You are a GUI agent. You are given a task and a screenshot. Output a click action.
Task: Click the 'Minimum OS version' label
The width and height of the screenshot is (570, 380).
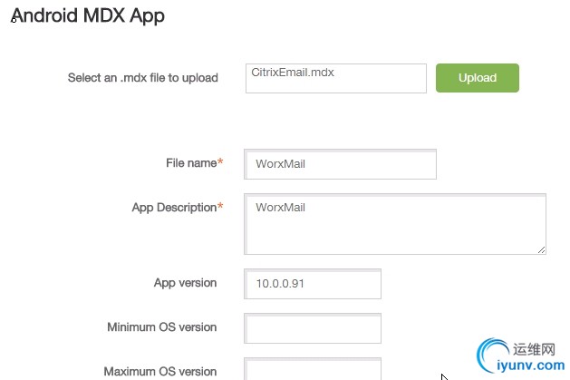[162, 327]
